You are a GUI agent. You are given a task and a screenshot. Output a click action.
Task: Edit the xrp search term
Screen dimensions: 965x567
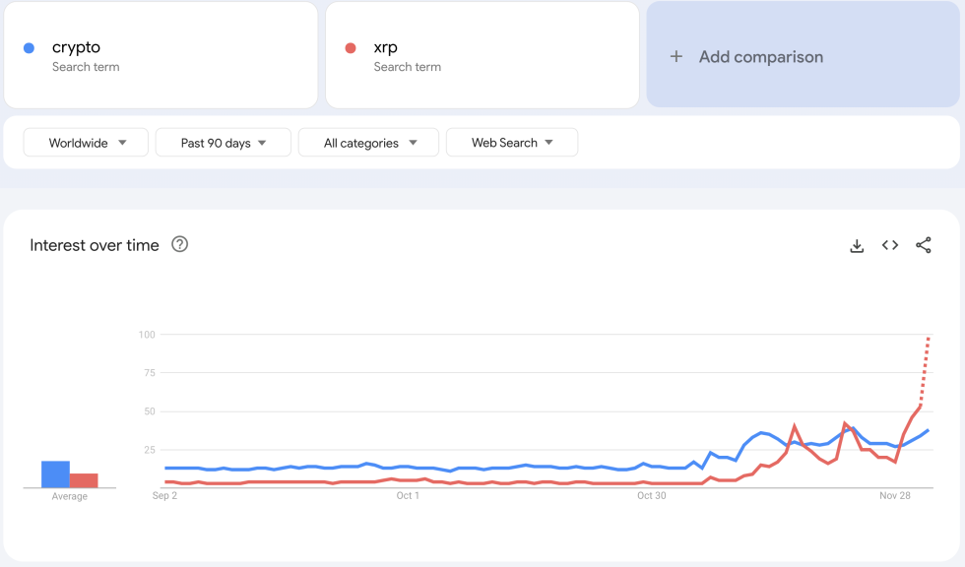[386, 47]
